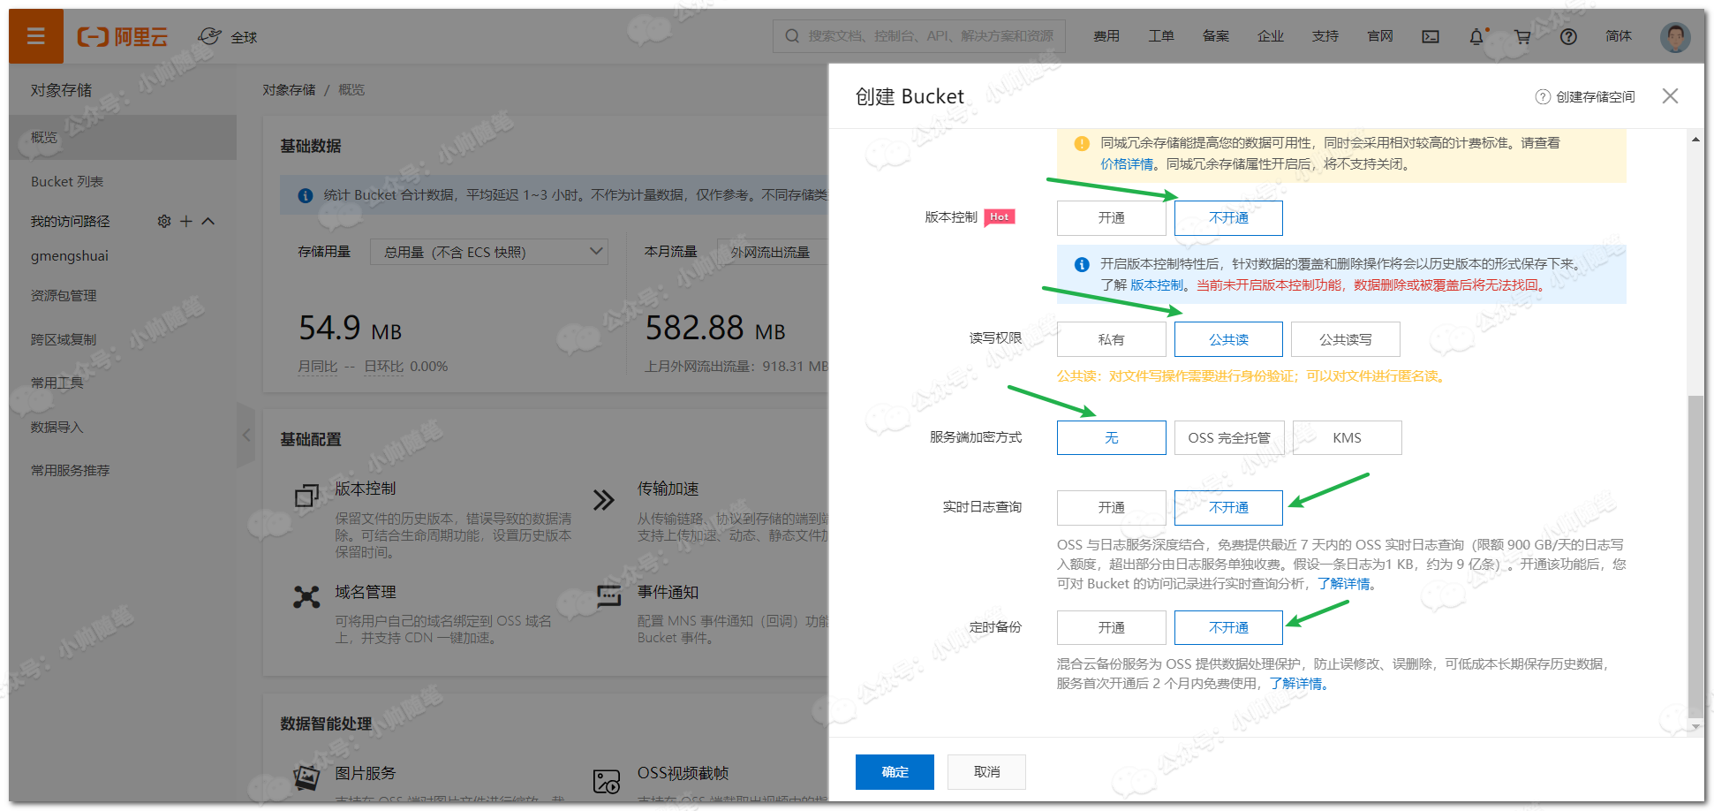This screenshot has width=1714, height=811.
Task: Collapse the left sidebar with the arrow handle
Action: tap(246, 435)
